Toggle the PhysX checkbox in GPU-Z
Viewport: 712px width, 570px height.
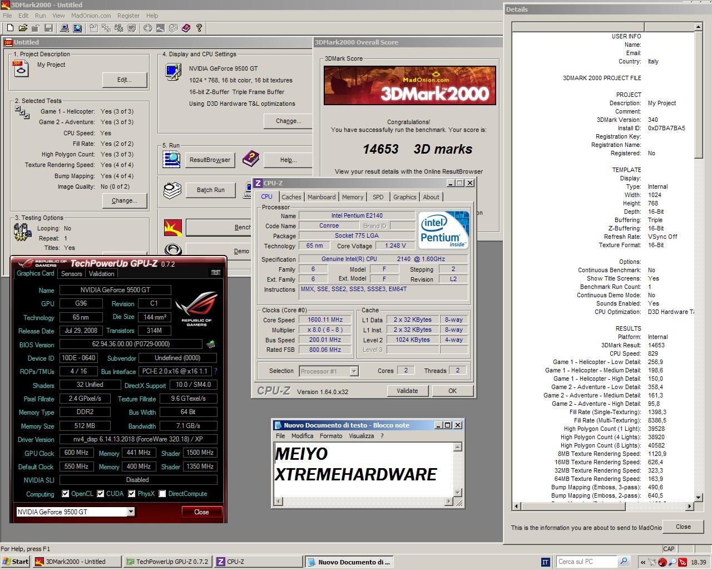click(132, 494)
